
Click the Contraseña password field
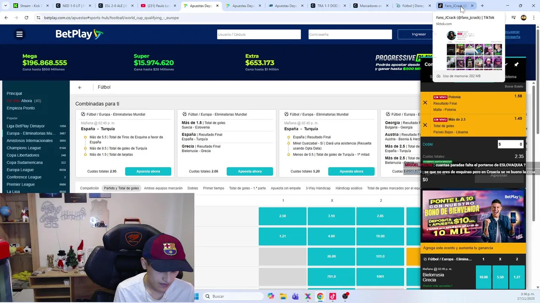(x=350, y=35)
